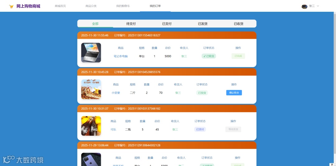The width and height of the screenshot is (336, 166).
Task: Open 我的购物车 navigation item
Action: [x=123, y=6]
